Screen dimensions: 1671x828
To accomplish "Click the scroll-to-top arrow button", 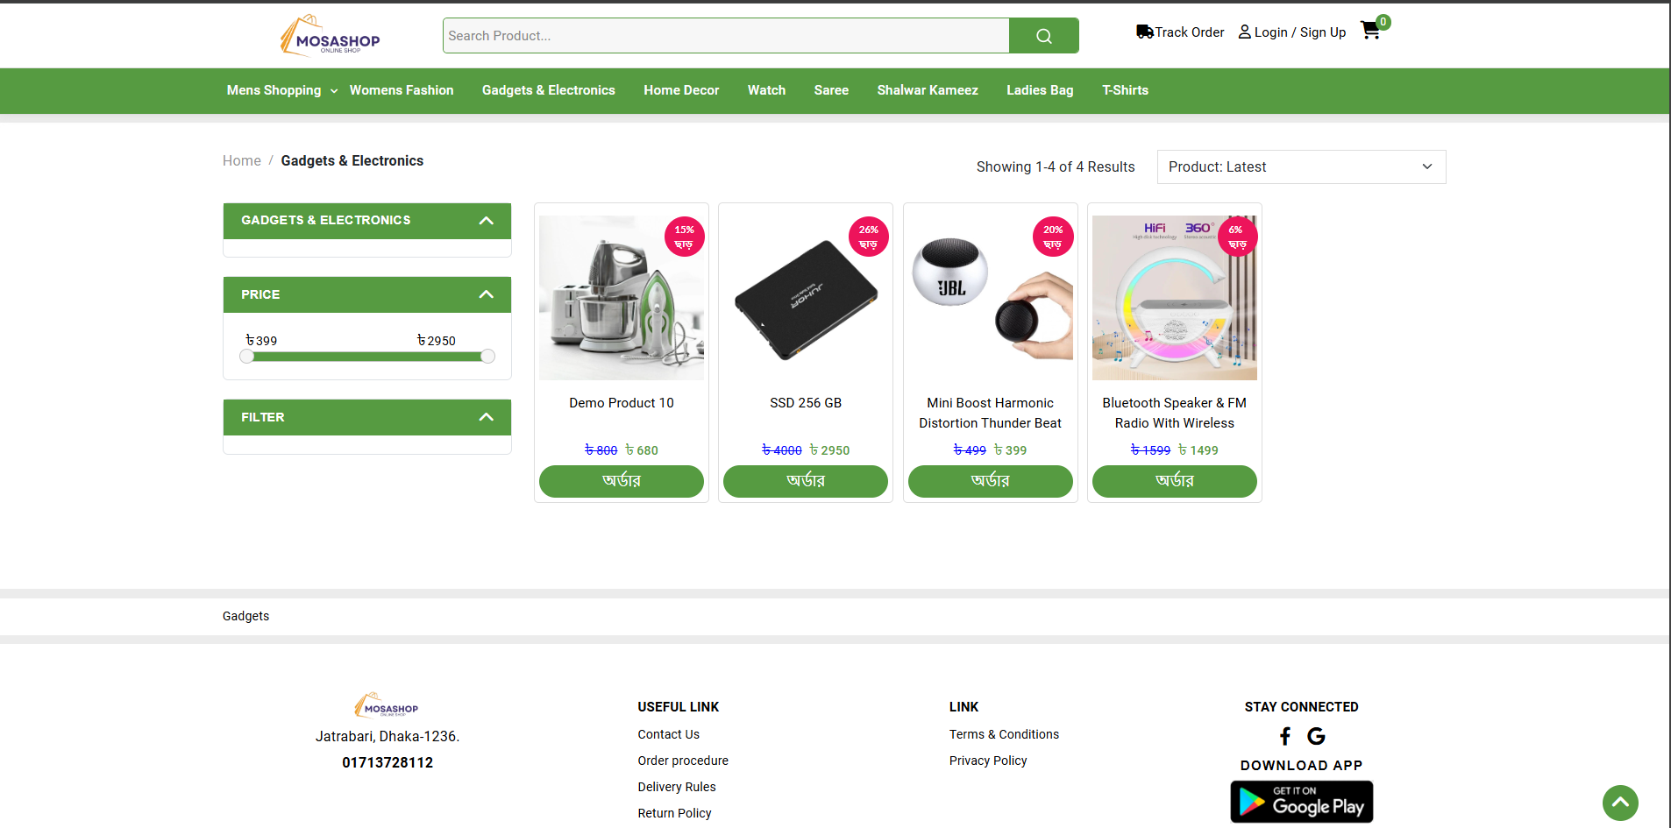I will point(1619,802).
